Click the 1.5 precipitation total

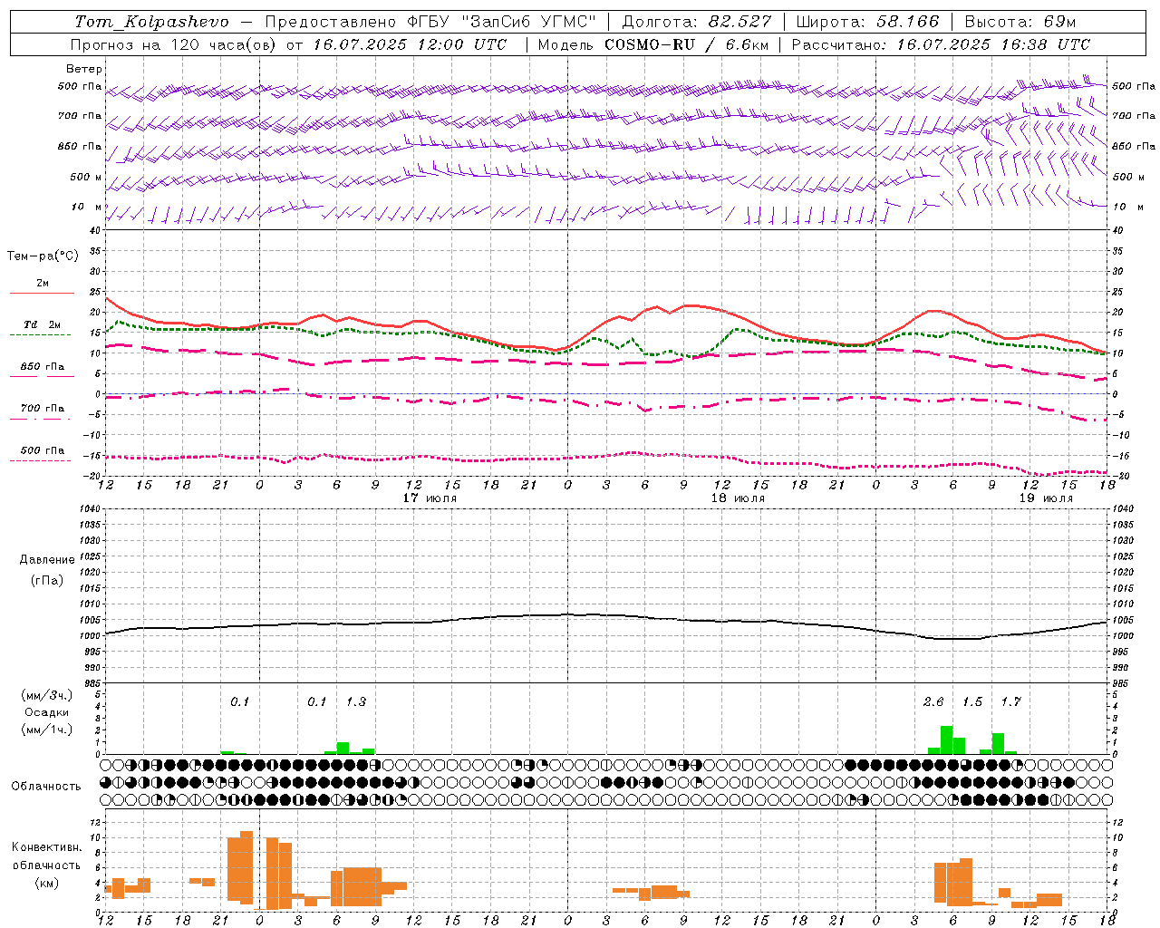(x=972, y=701)
